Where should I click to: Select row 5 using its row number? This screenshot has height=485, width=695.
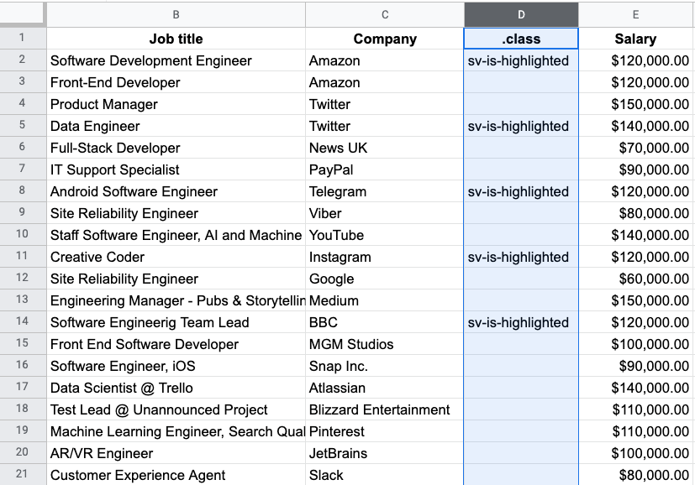(x=23, y=126)
